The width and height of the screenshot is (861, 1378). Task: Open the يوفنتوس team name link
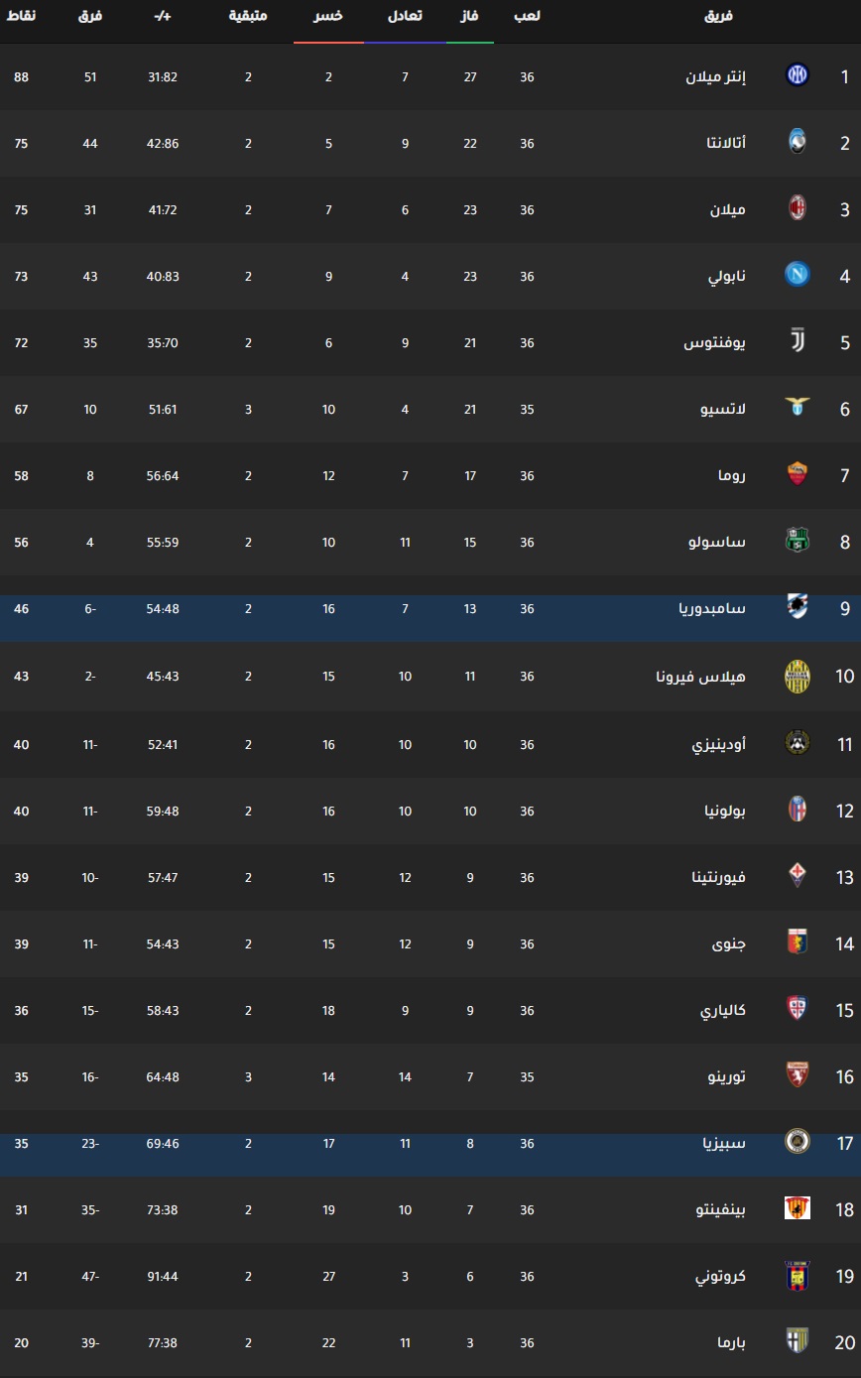715,342
